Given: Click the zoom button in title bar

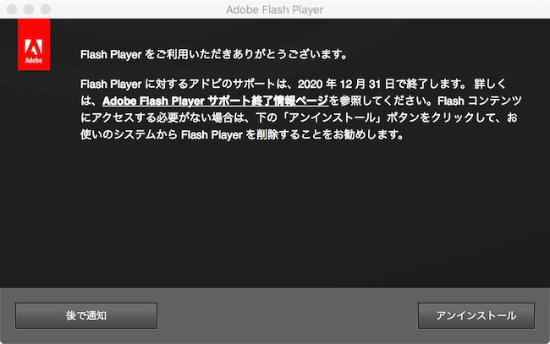Looking at the screenshot, I should coord(46,9).
